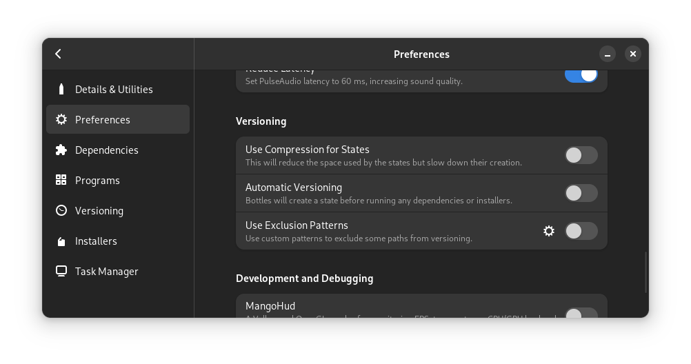Click the Dependencies puzzle piece icon

(x=61, y=150)
